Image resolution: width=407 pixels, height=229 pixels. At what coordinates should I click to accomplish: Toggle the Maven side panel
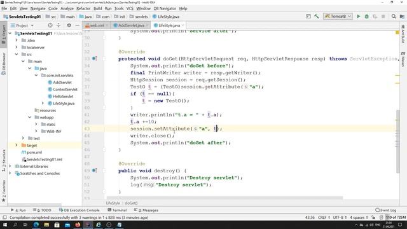click(403, 59)
